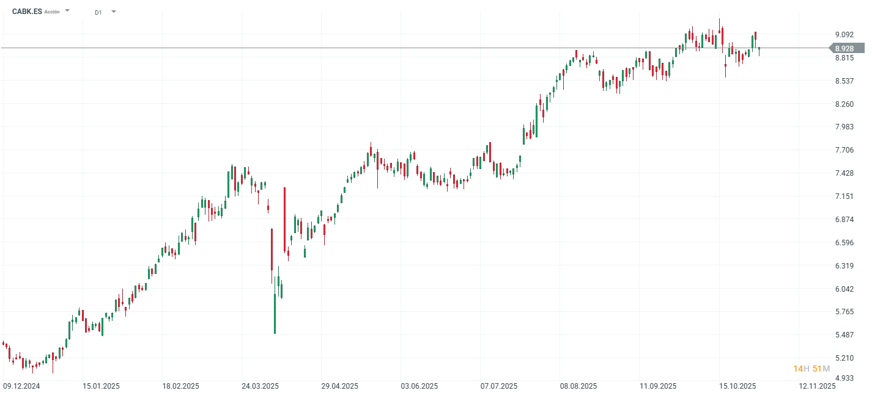The height and width of the screenshot is (396, 872).
Task: Click the 12.11.2025 date label
Action: [818, 386]
